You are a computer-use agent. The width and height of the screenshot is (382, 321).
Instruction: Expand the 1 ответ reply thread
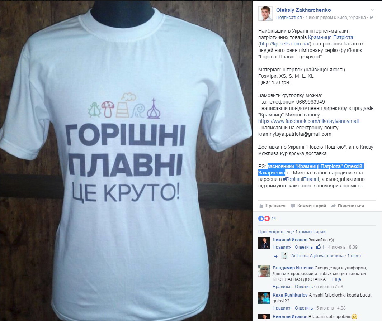click(354, 256)
